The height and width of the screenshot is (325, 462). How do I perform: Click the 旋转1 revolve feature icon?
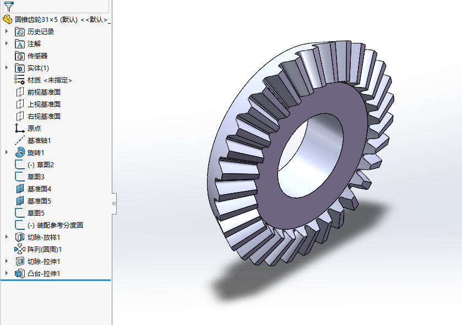coord(20,152)
